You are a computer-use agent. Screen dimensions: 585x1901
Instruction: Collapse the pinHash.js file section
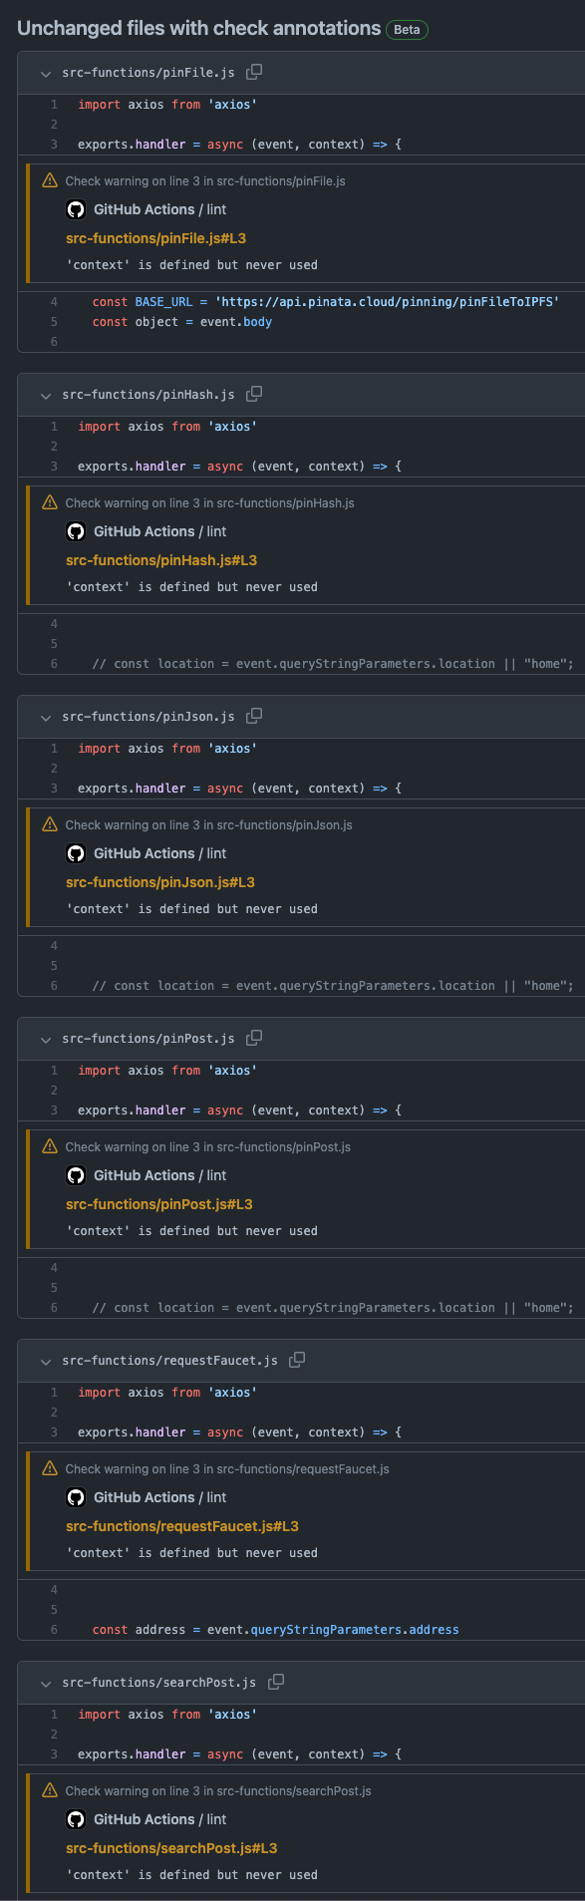(46, 395)
